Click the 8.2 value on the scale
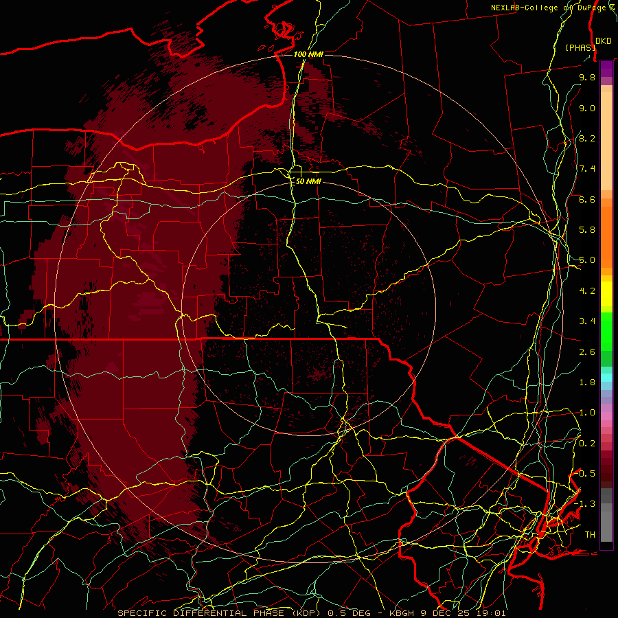 pos(587,138)
